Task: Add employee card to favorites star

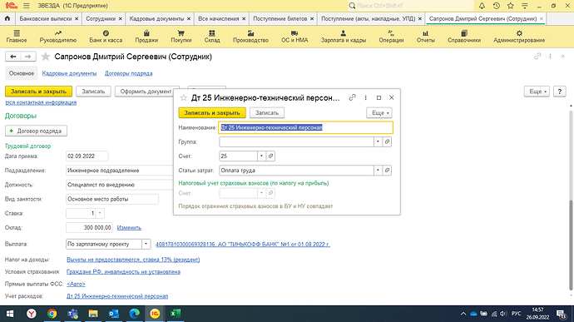Action: click(46, 57)
